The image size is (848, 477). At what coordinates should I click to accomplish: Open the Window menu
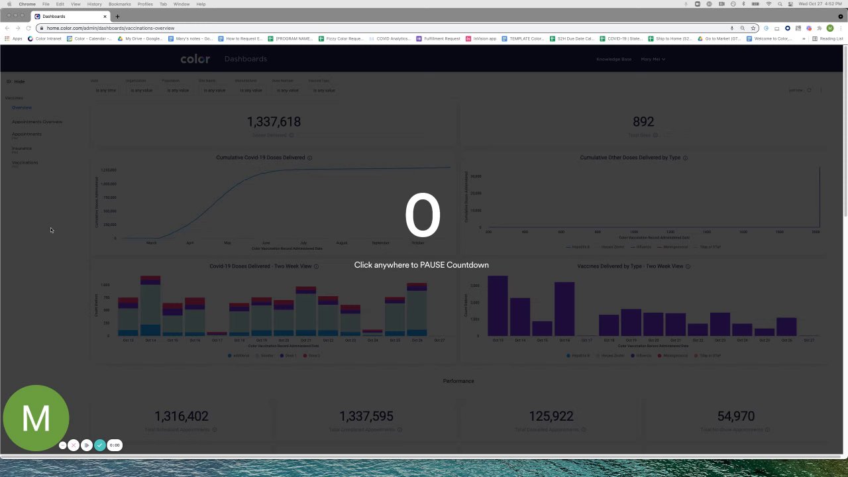click(x=182, y=4)
